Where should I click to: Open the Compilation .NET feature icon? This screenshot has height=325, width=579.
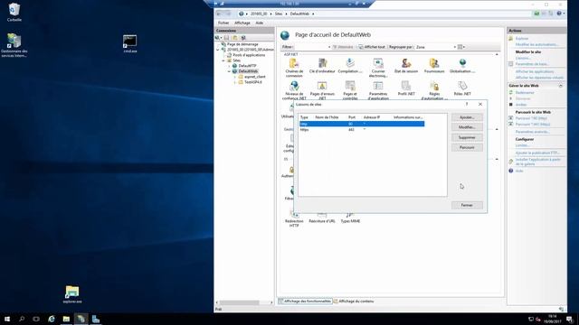(x=350, y=66)
